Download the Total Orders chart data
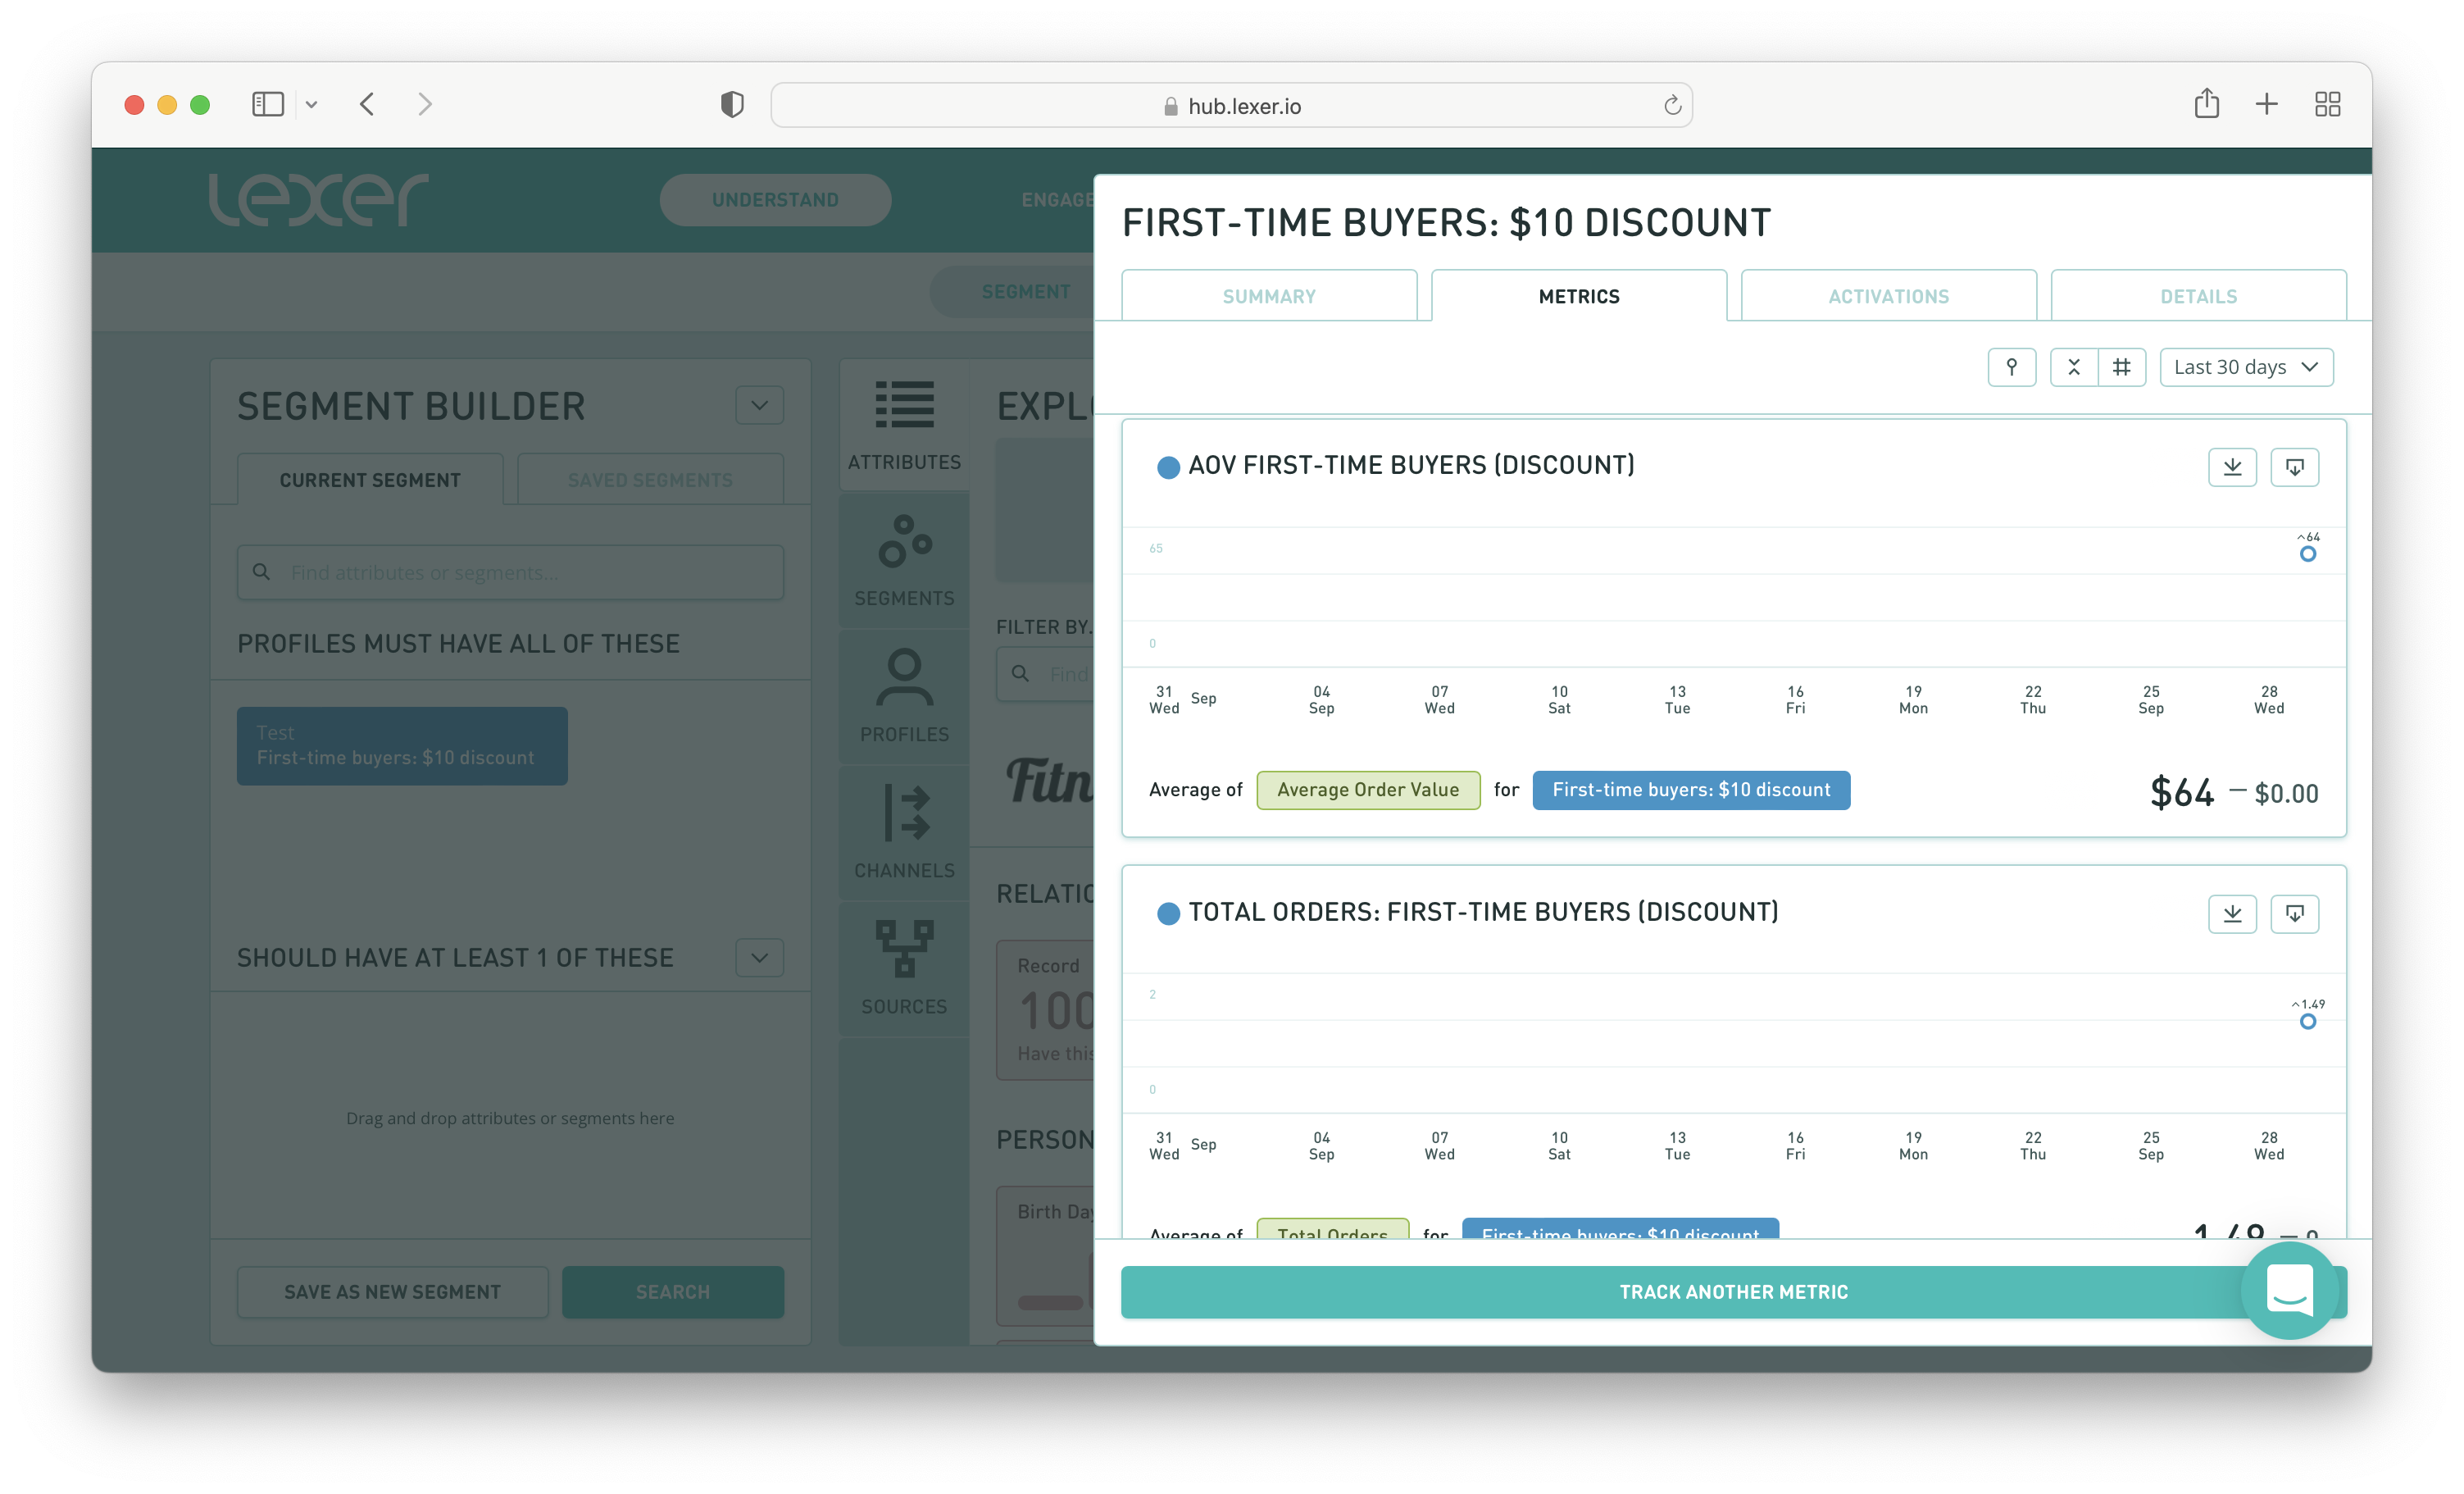This screenshot has height=1494, width=2464. pos(2232,913)
